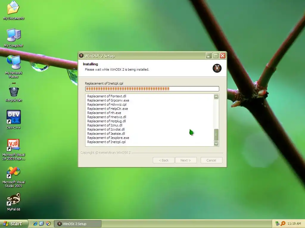Select log line 'Replacement of Fontext.dll'
Image resolution: width=305 pixels, height=228 pixels.
[x=107, y=96]
